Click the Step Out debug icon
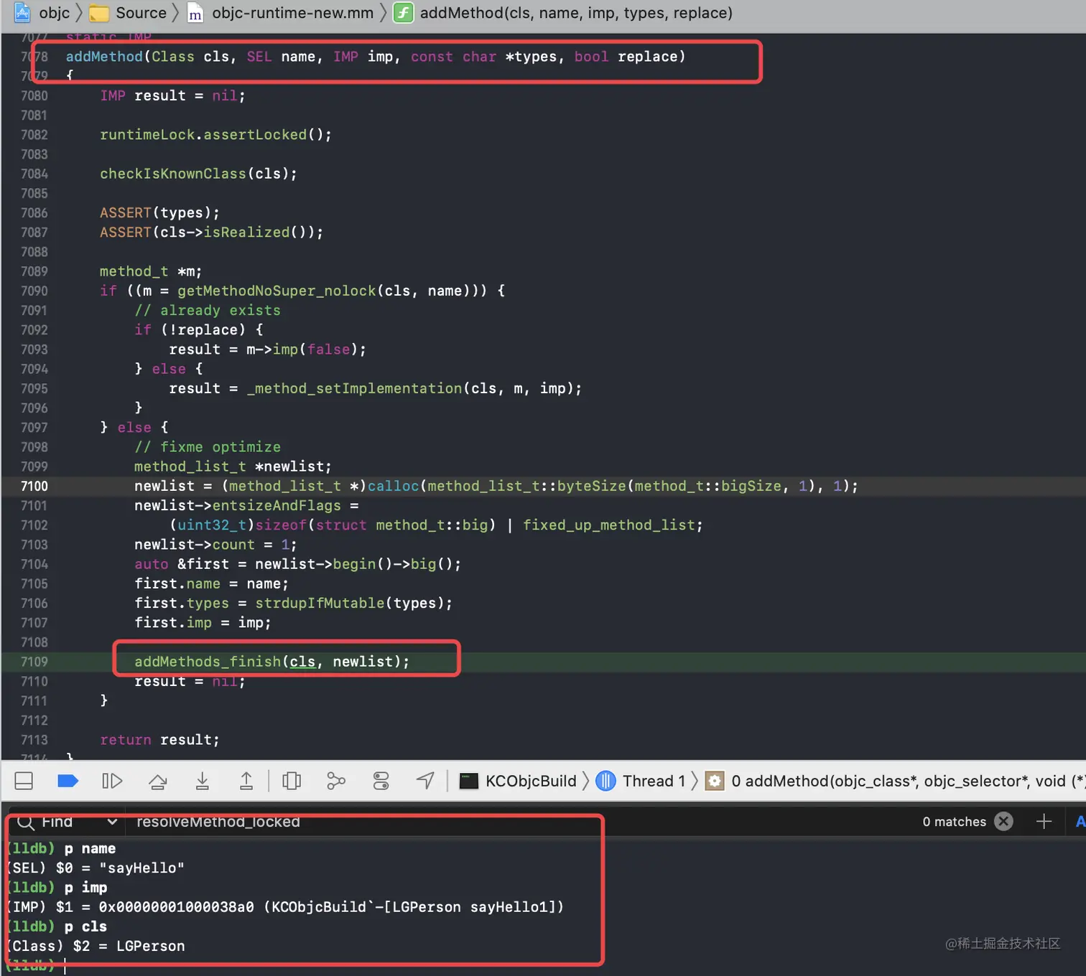 (246, 781)
